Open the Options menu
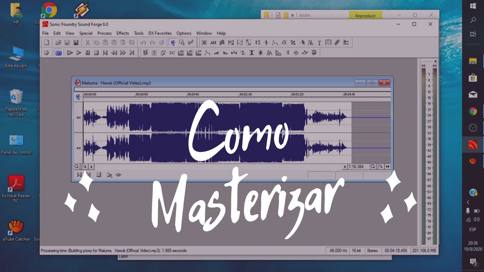Screen dimensions: 484x272 click(x=184, y=33)
